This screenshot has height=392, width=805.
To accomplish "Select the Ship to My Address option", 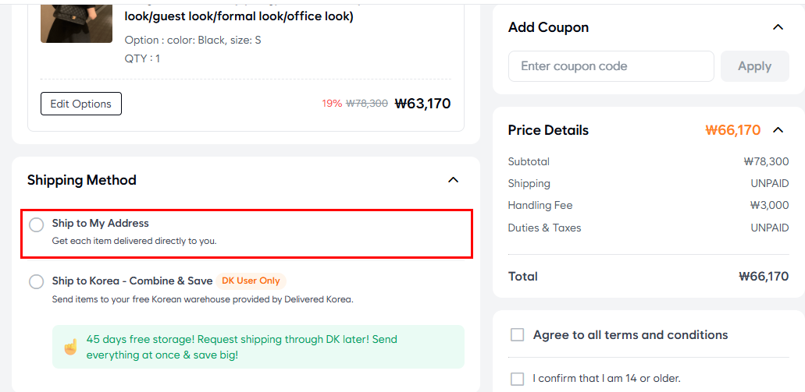I will click(37, 225).
